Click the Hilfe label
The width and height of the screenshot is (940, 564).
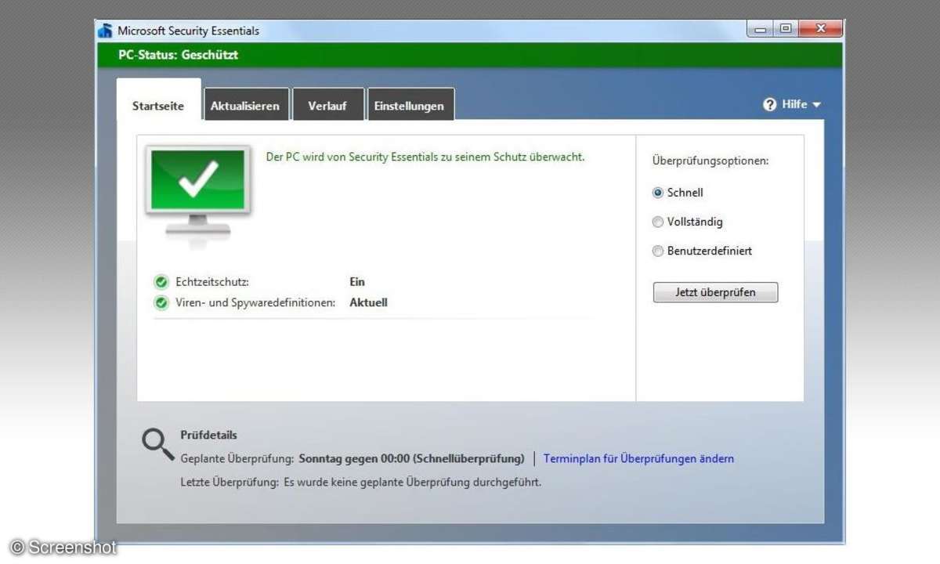794,104
